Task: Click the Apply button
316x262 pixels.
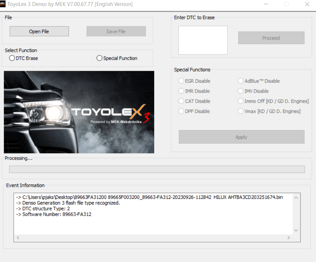Action: [241, 137]
